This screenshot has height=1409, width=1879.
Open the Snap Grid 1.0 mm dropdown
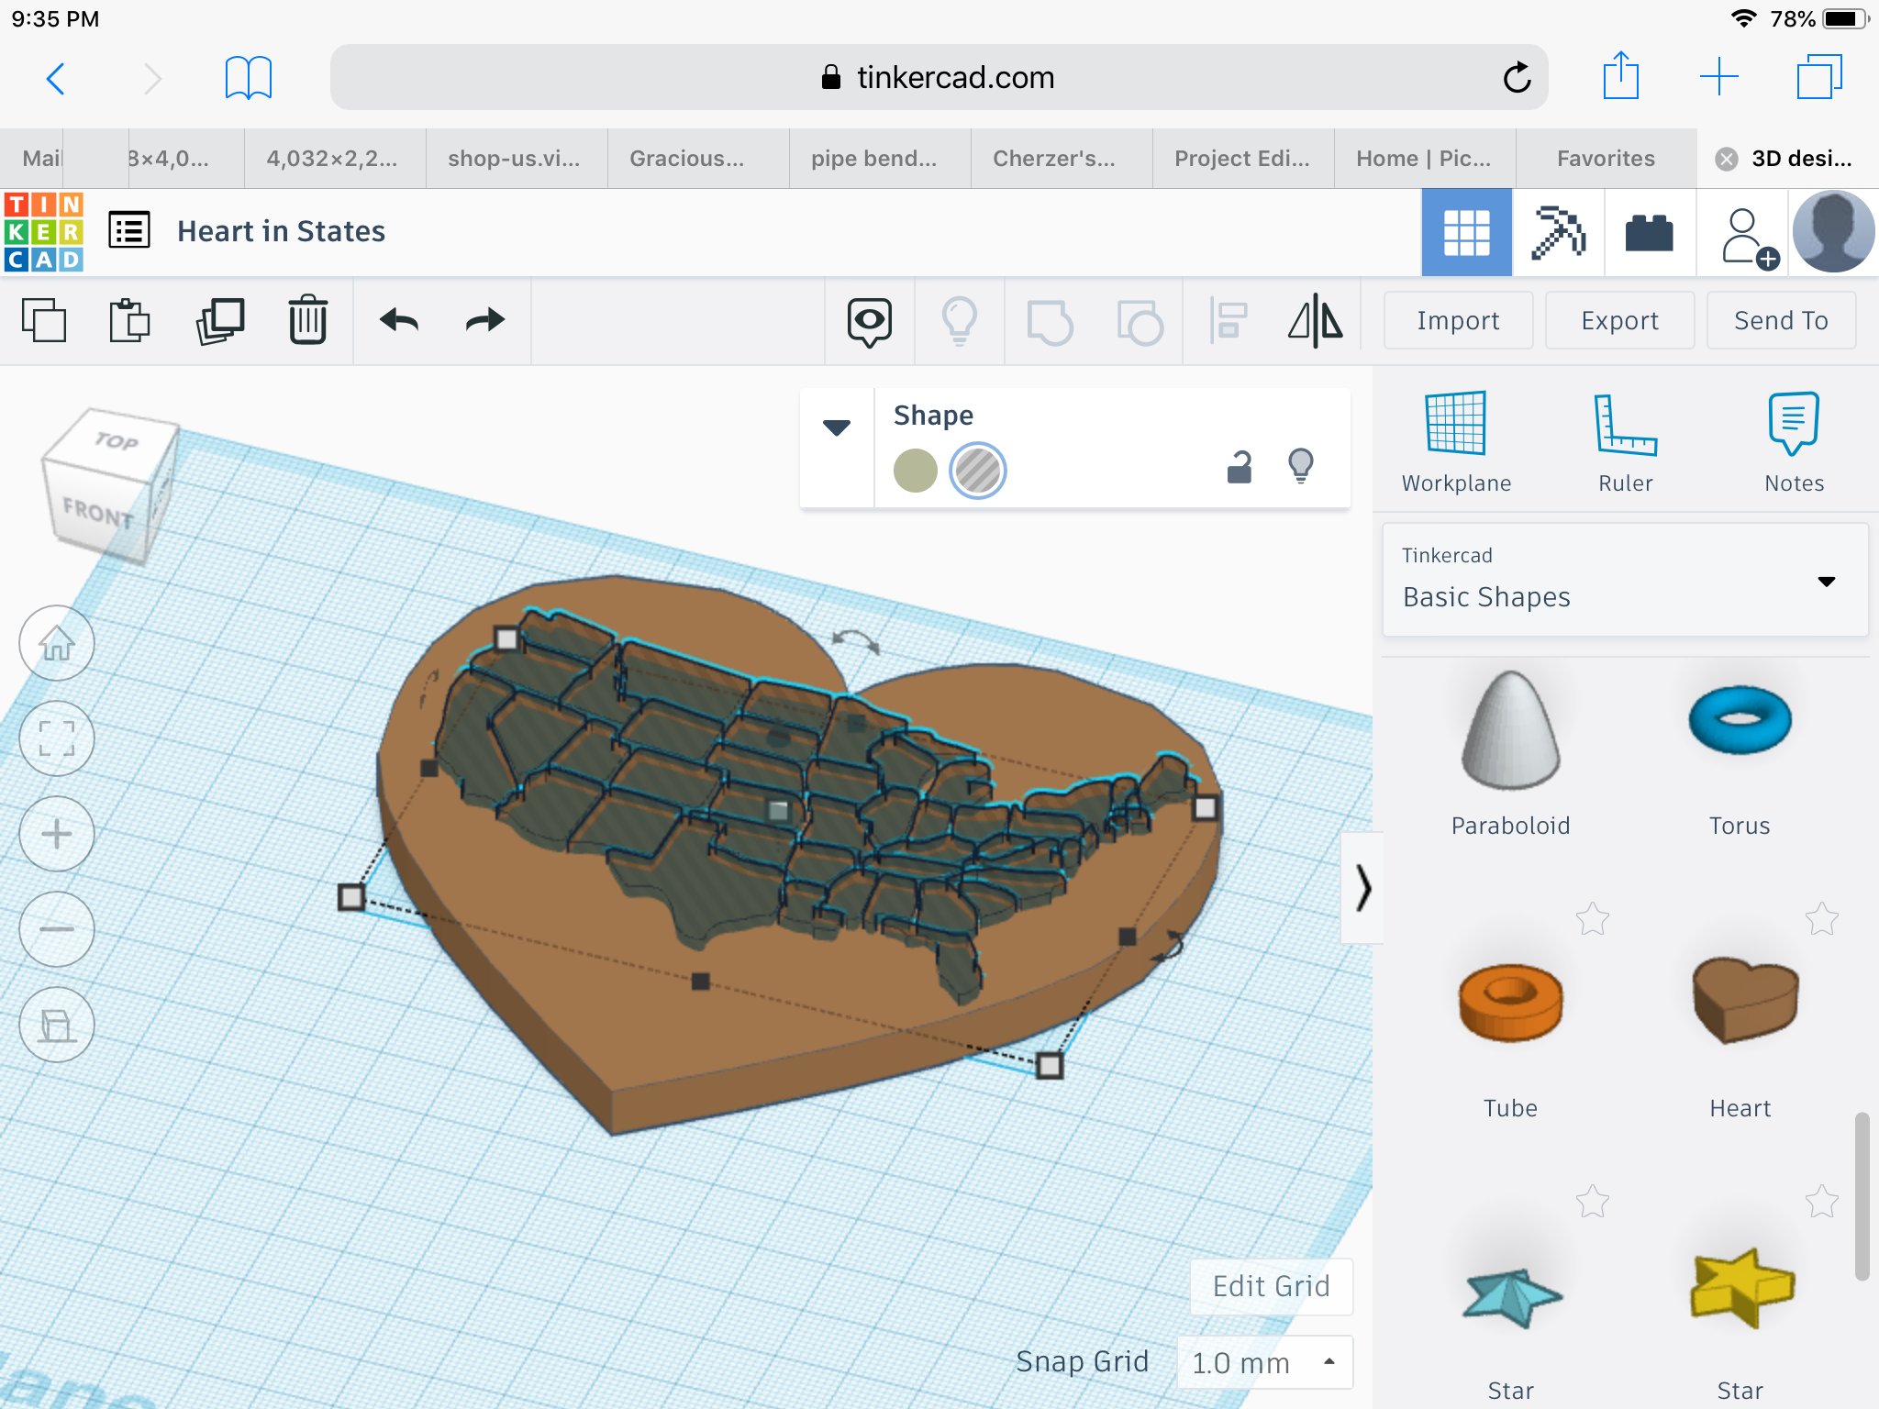coord(1263,1362)
